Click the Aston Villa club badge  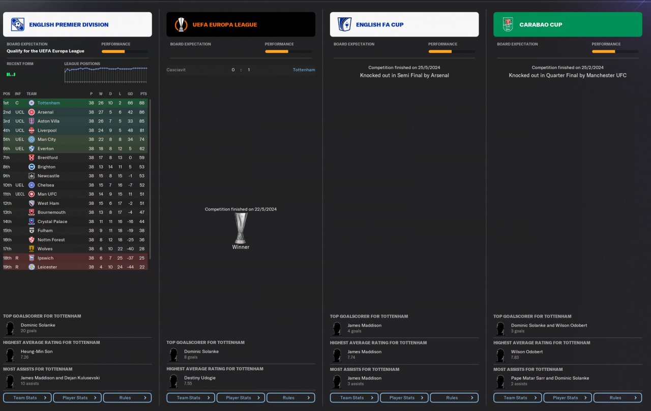[x=32, y=121]
